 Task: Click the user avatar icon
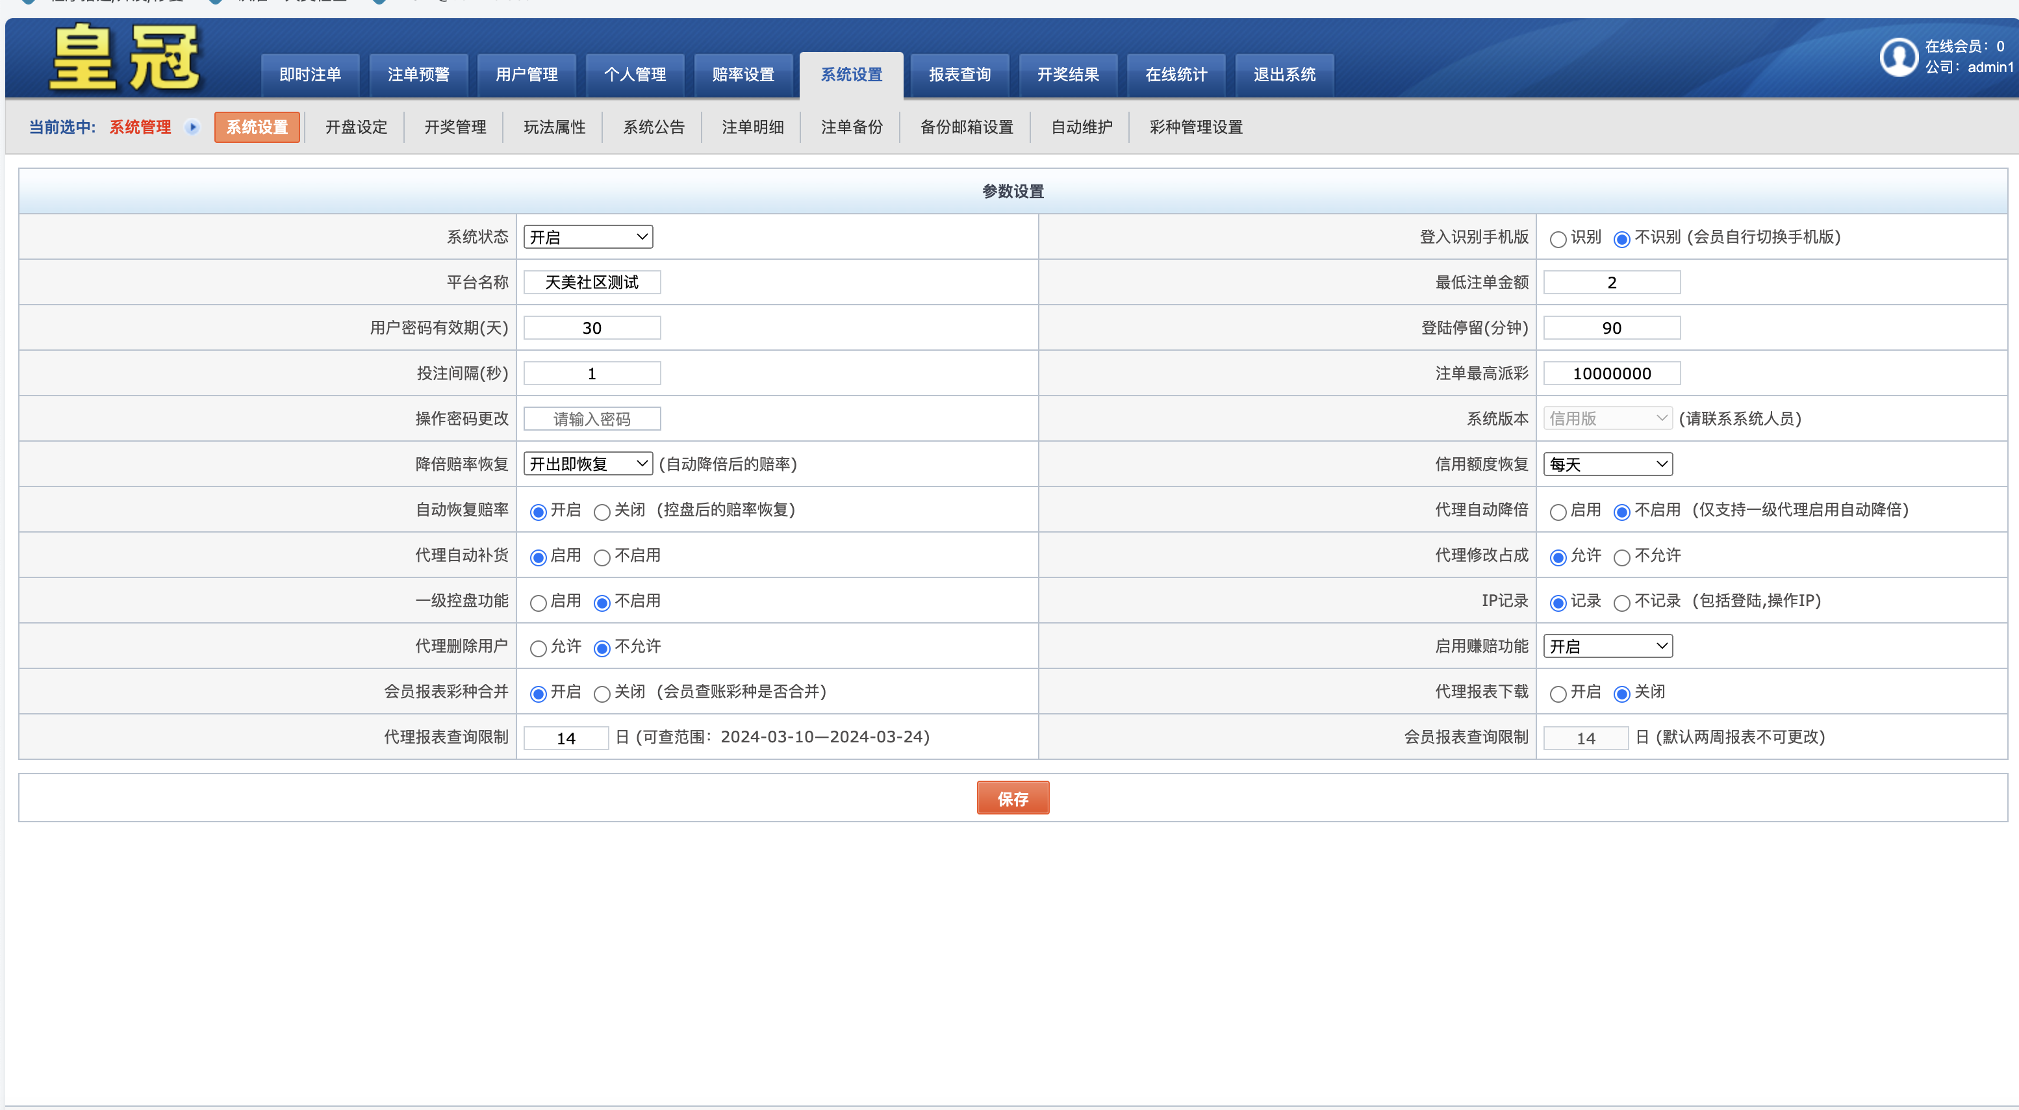[1898, 58]
